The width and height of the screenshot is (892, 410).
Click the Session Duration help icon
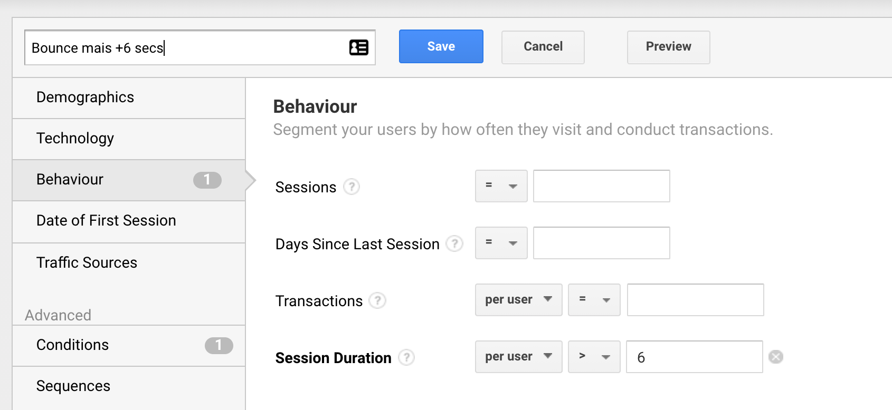[x=405, y=357]
